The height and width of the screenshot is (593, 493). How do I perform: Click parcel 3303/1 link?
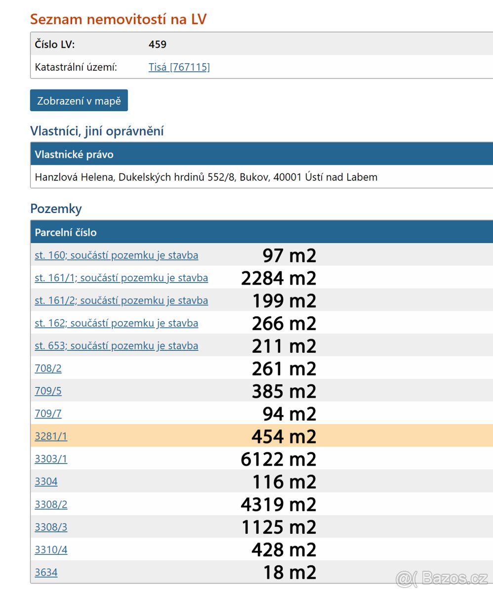(51, 459)
